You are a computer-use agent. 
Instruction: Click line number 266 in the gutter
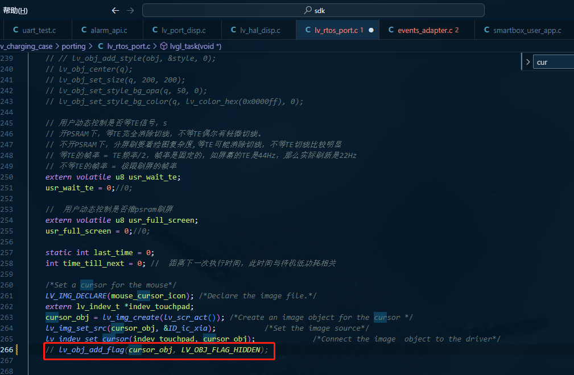point(7,350)
